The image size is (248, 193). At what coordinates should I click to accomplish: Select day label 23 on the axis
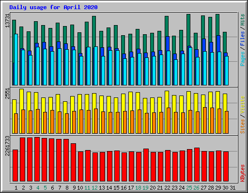(174, 188)
